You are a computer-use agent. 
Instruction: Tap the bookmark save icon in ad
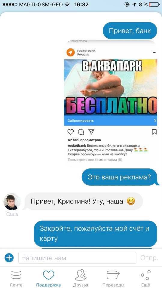[x=154, y=132]
